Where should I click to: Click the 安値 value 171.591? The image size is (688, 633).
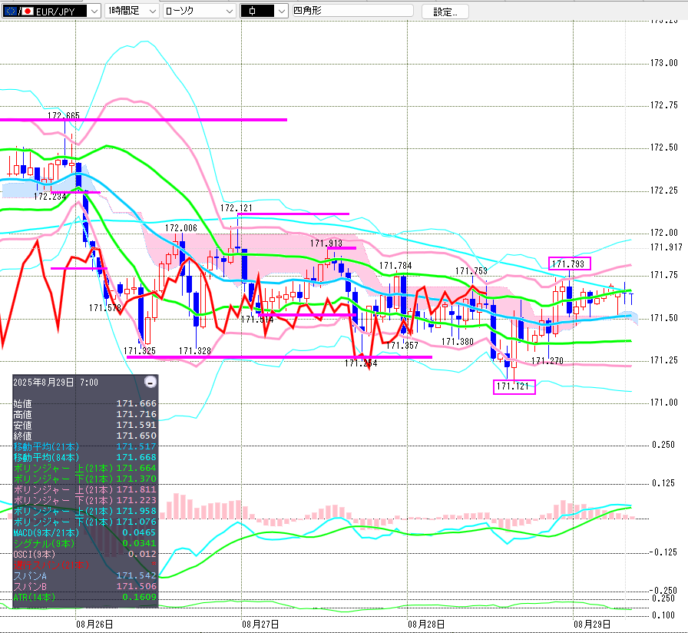coord(136,425)
